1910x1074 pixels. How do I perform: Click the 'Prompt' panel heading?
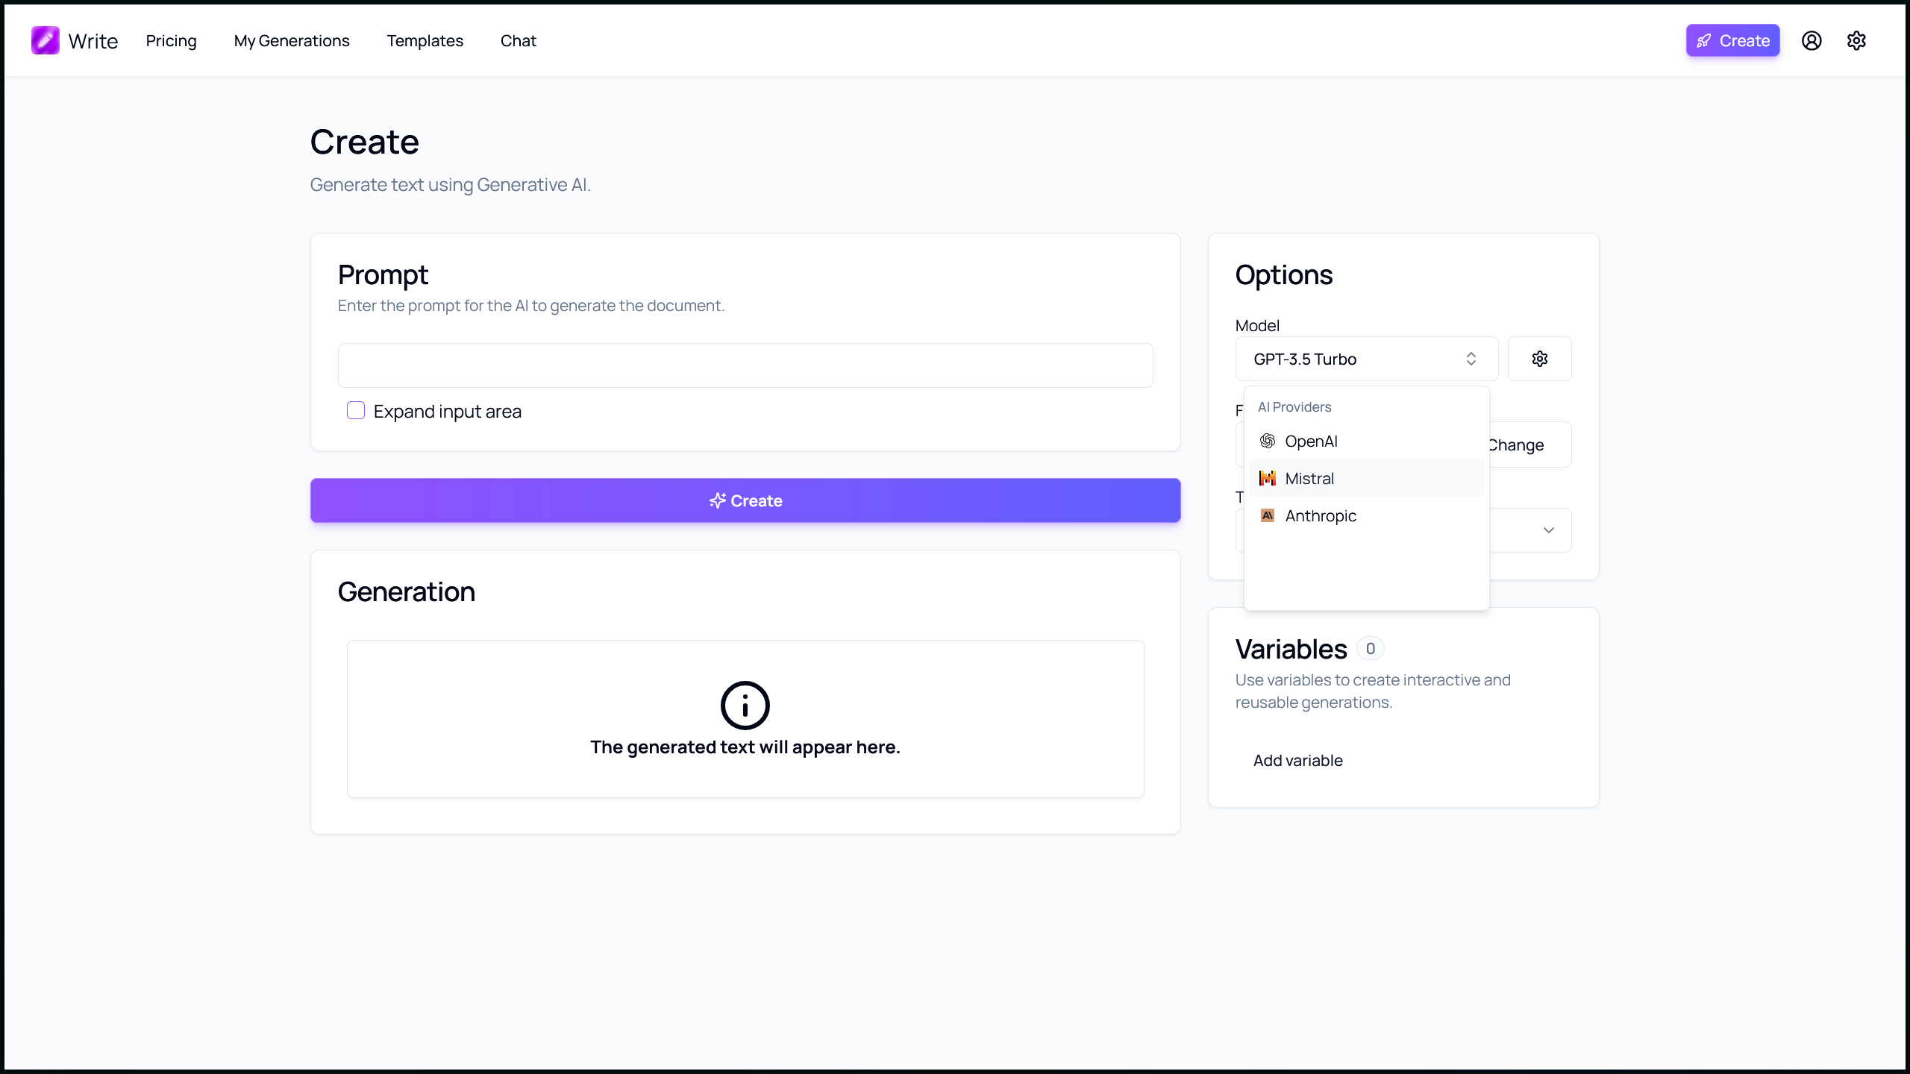tap(383, 274)
